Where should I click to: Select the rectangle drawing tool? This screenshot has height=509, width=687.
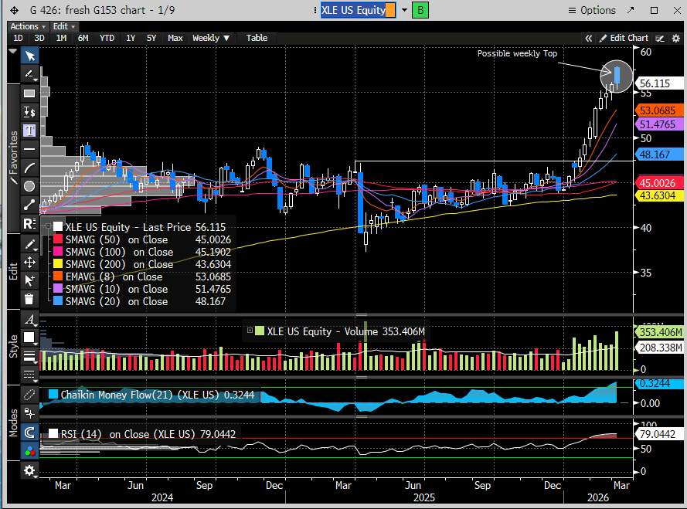(x=29, y=93)
